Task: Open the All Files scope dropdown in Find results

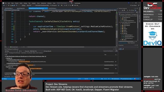Action: click(10, 51)
